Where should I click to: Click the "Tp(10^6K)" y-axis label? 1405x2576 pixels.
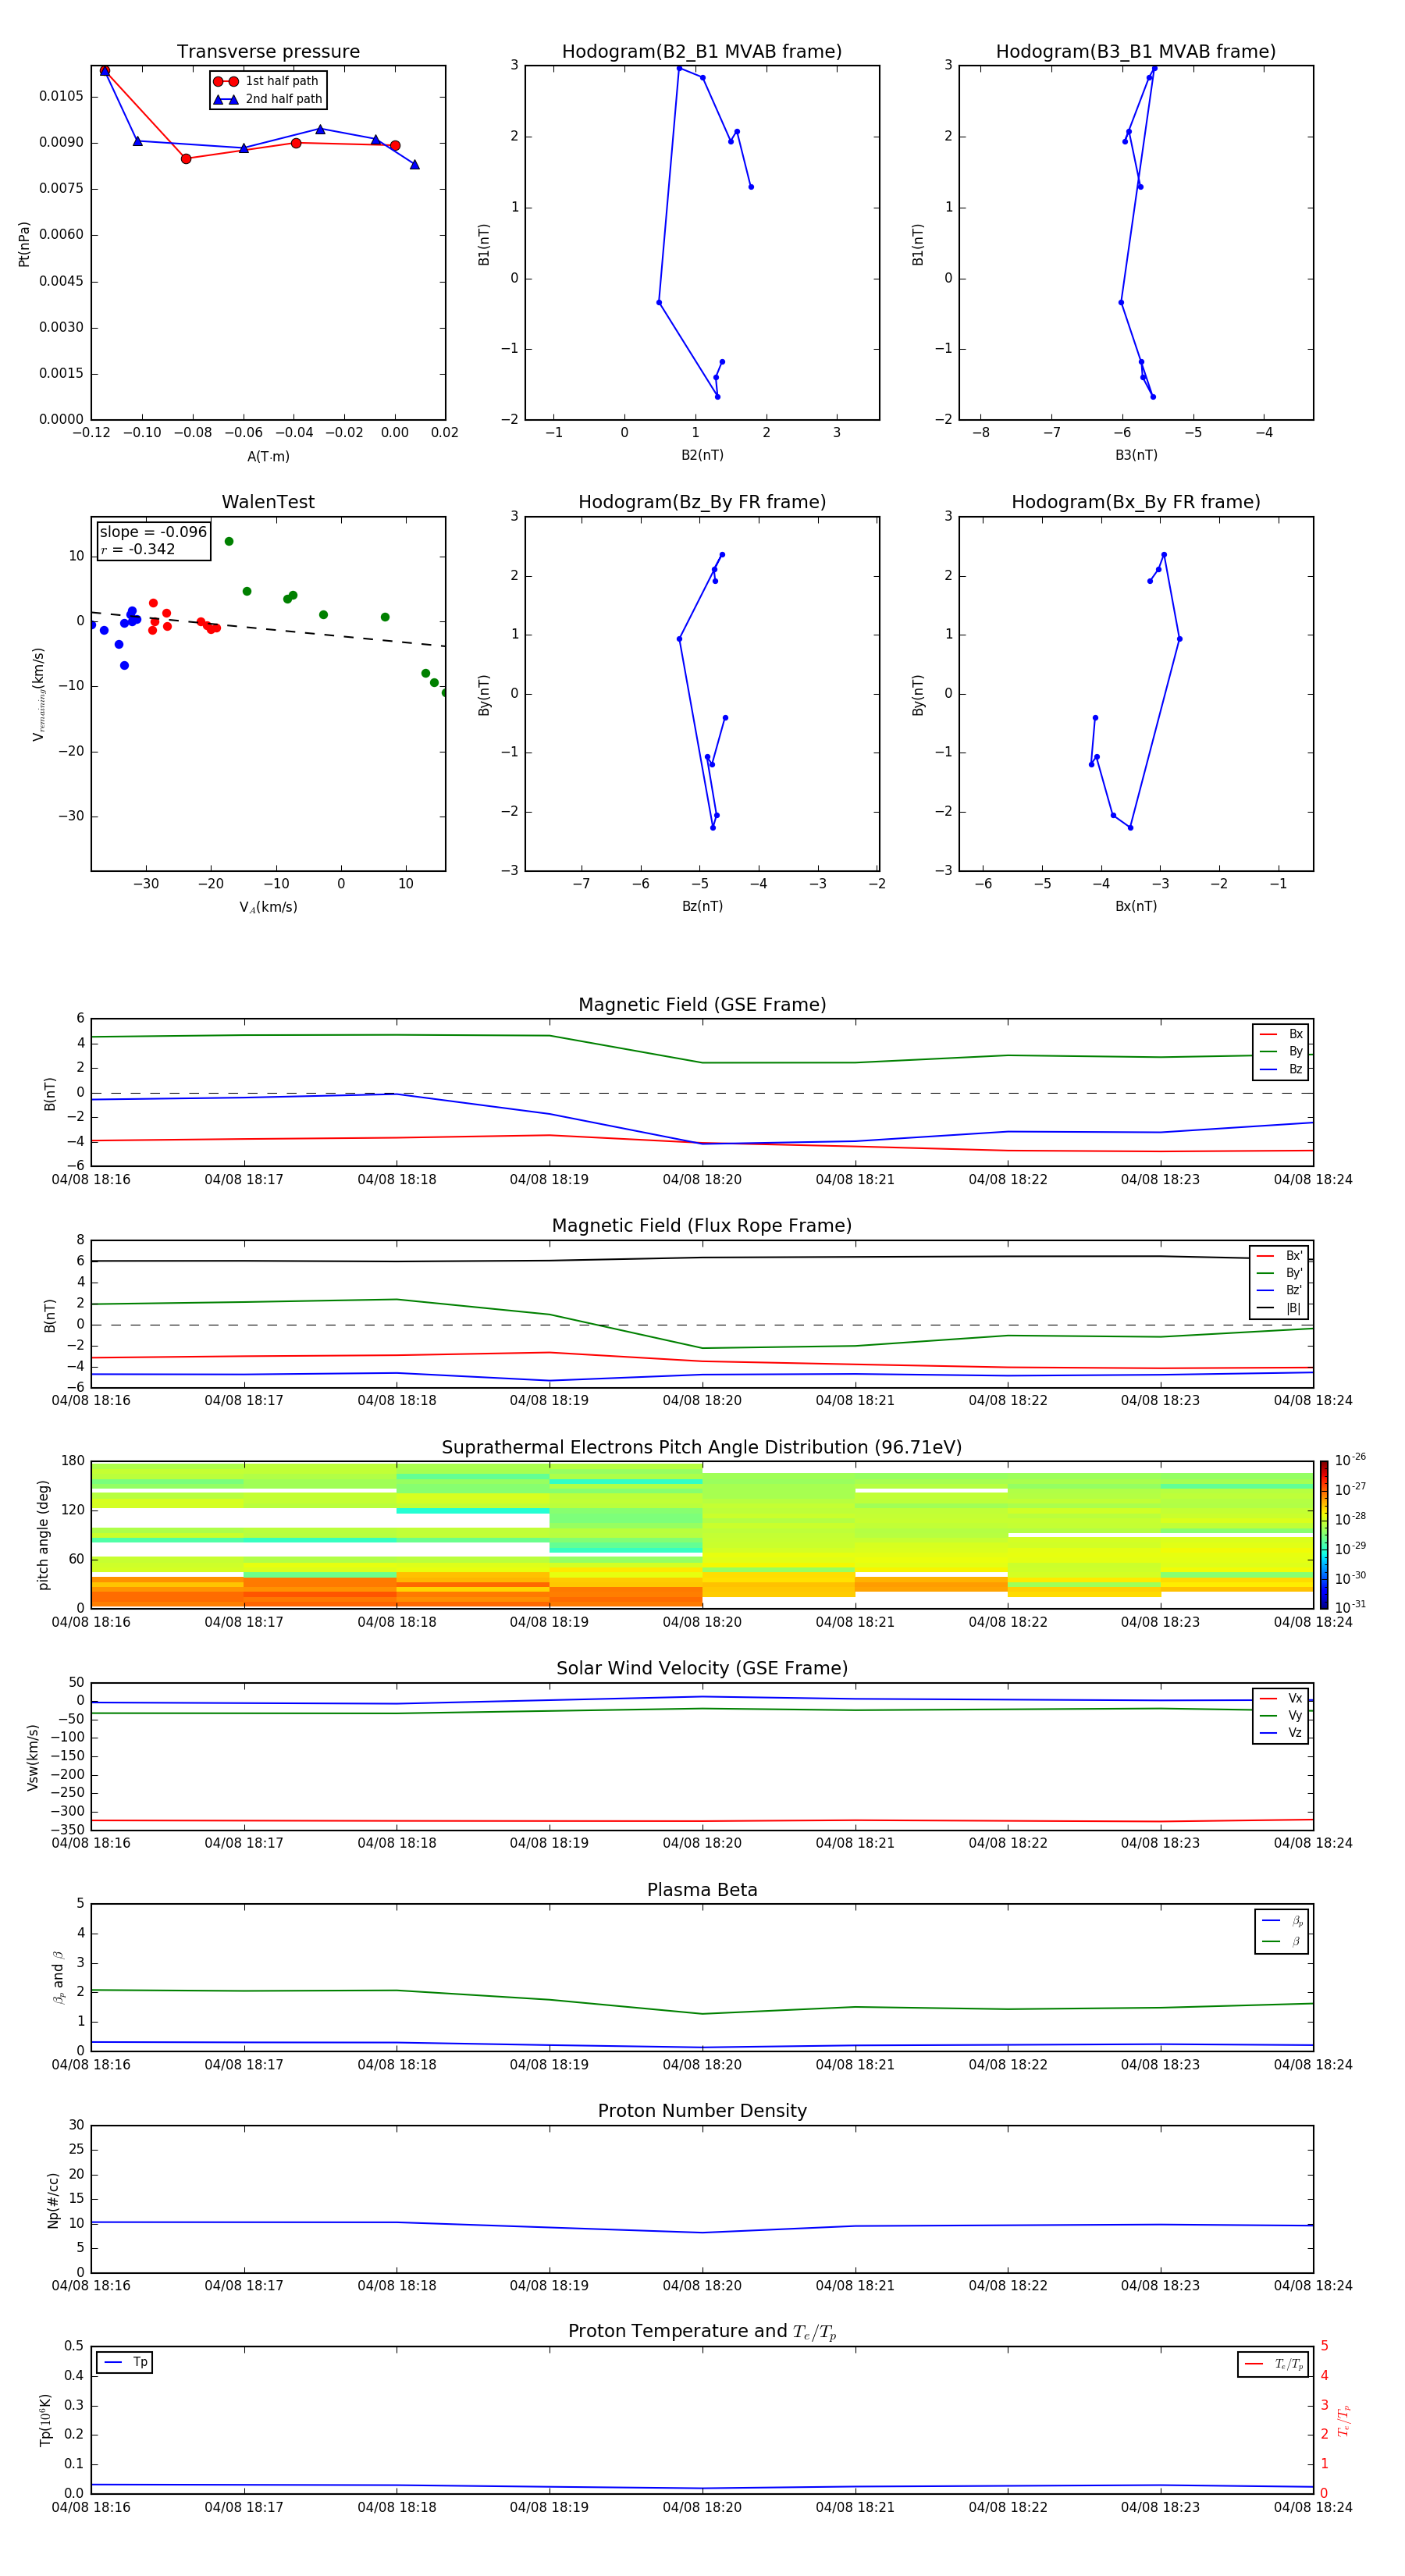(45, 2420)
